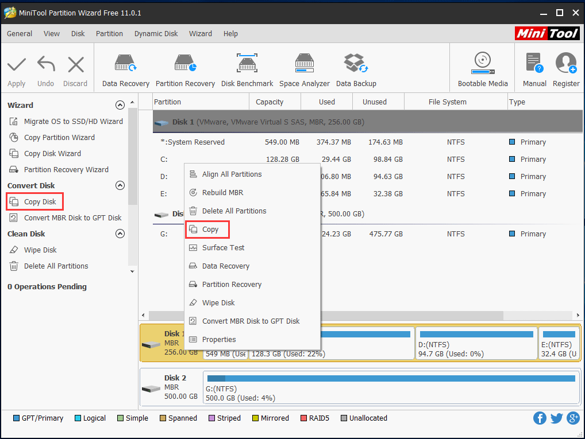Click the Register user icon
Image resolution: width=585 pixels, height=439 pixels.
point(566,63)
